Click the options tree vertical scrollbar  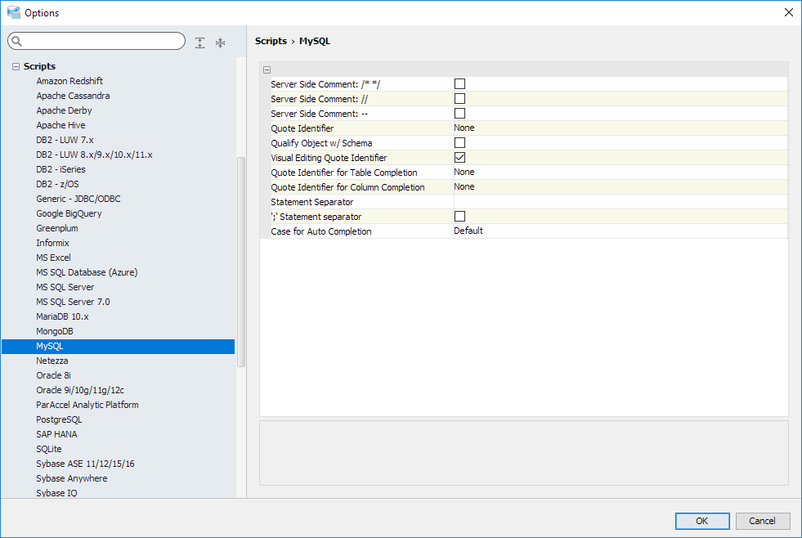(240, 262)
